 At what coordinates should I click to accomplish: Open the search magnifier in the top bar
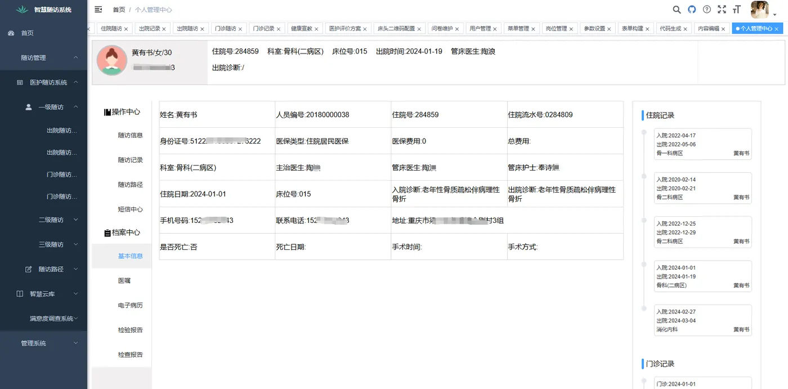(677, 10)
